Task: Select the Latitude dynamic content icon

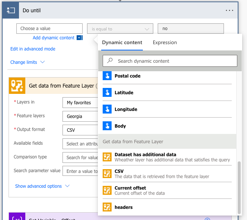Action: (x=107, y=93)
